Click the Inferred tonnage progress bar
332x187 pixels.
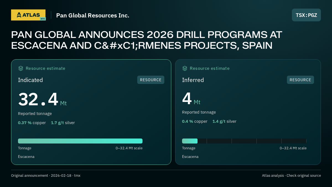coord(244,141)
